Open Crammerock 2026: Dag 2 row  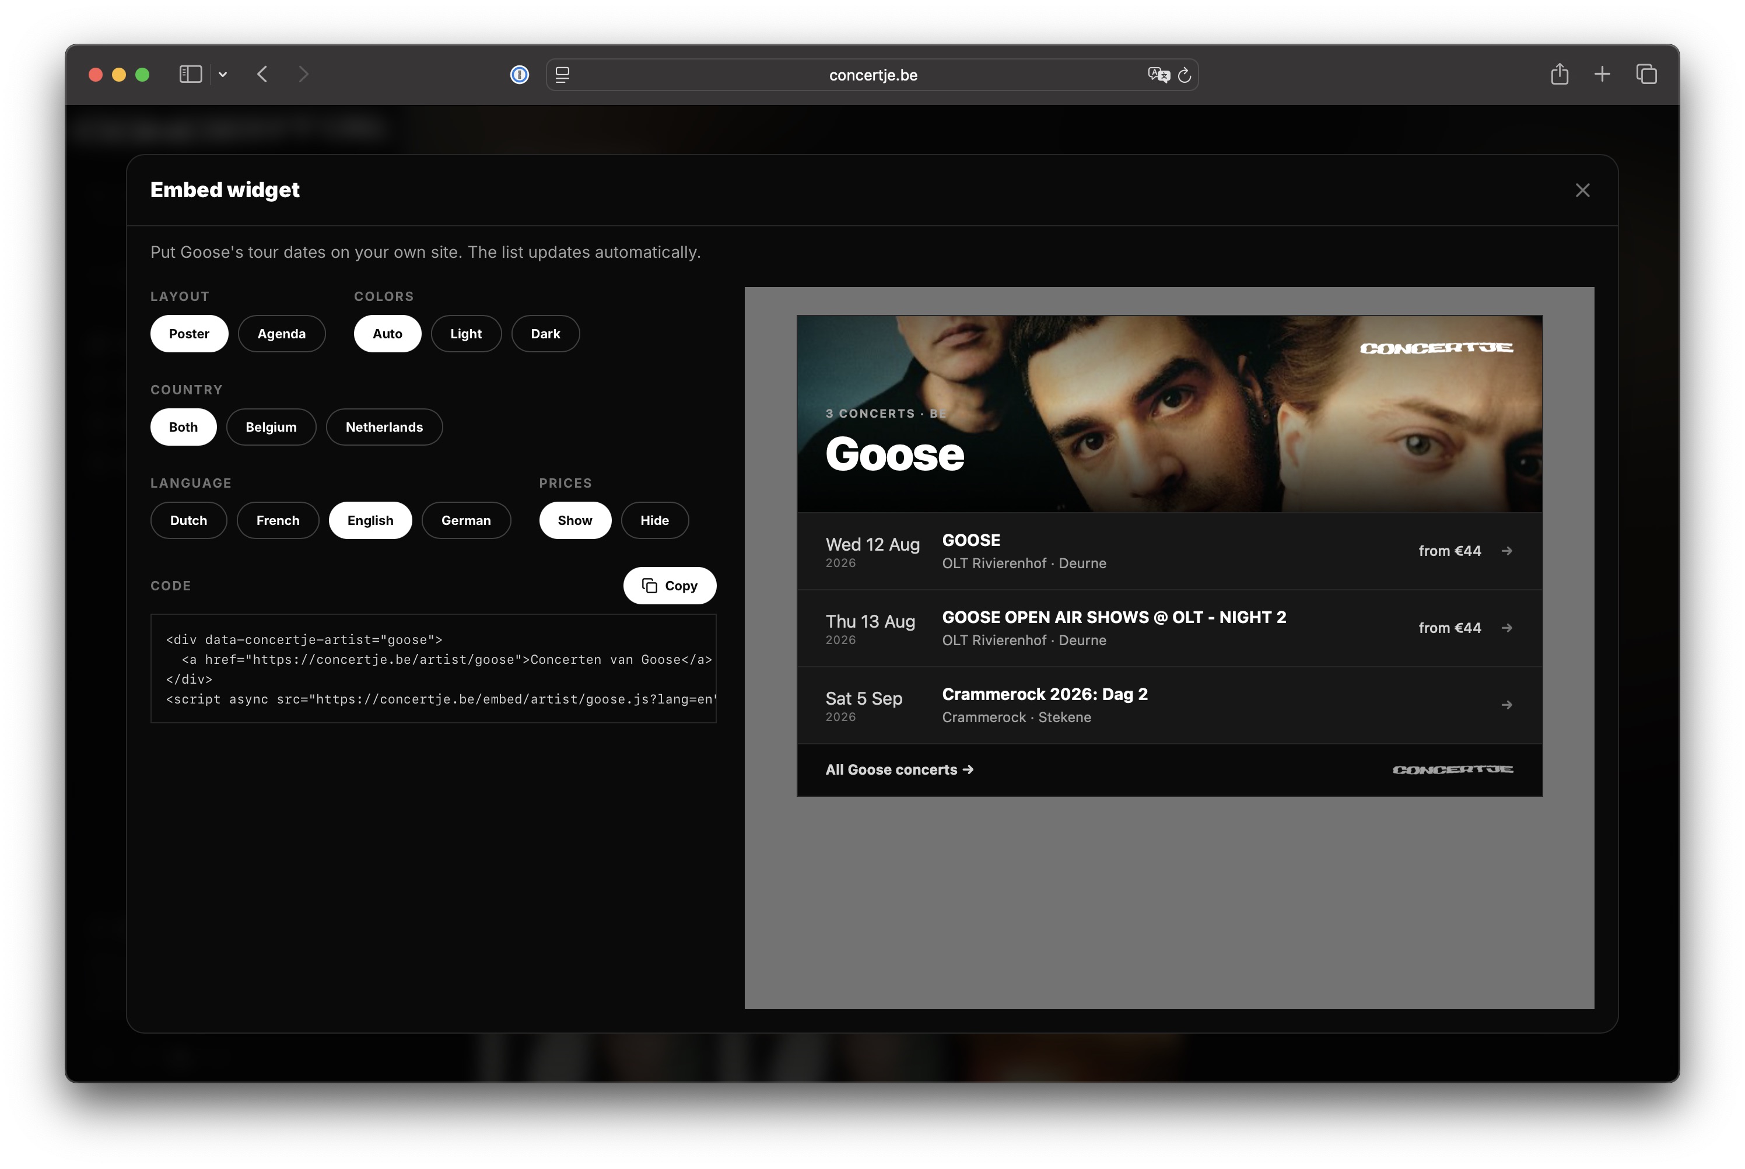tap(1169, 705)
